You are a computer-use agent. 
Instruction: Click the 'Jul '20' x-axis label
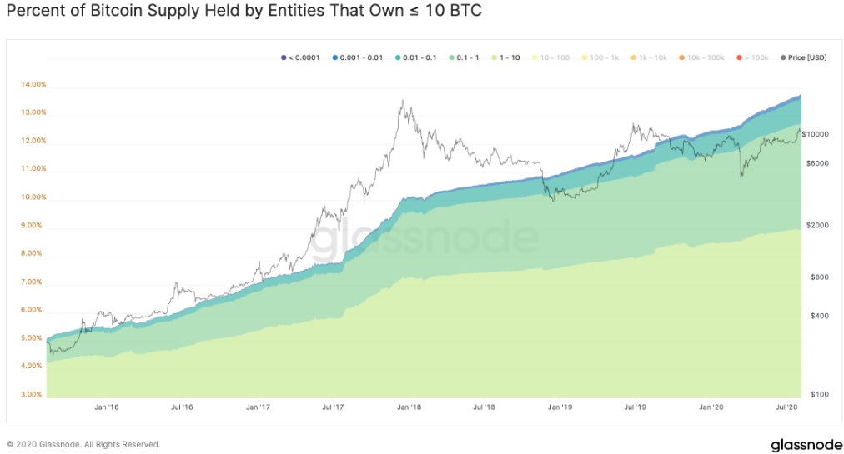[x=787, y=407]
